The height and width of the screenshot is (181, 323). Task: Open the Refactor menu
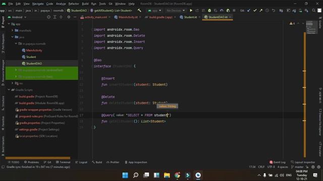pos(74,4)
